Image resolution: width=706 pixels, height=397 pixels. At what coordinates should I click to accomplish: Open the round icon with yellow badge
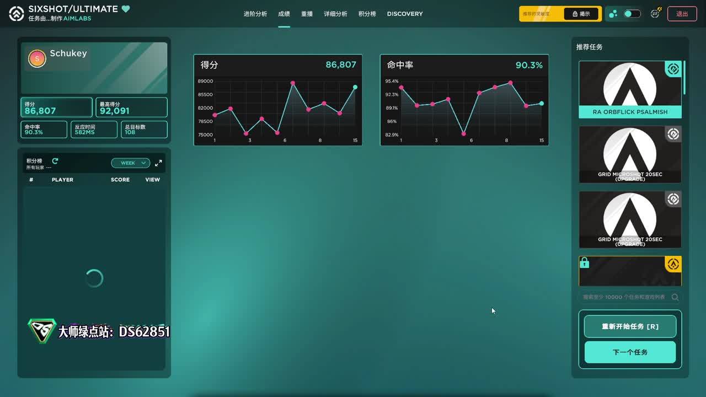655,14
